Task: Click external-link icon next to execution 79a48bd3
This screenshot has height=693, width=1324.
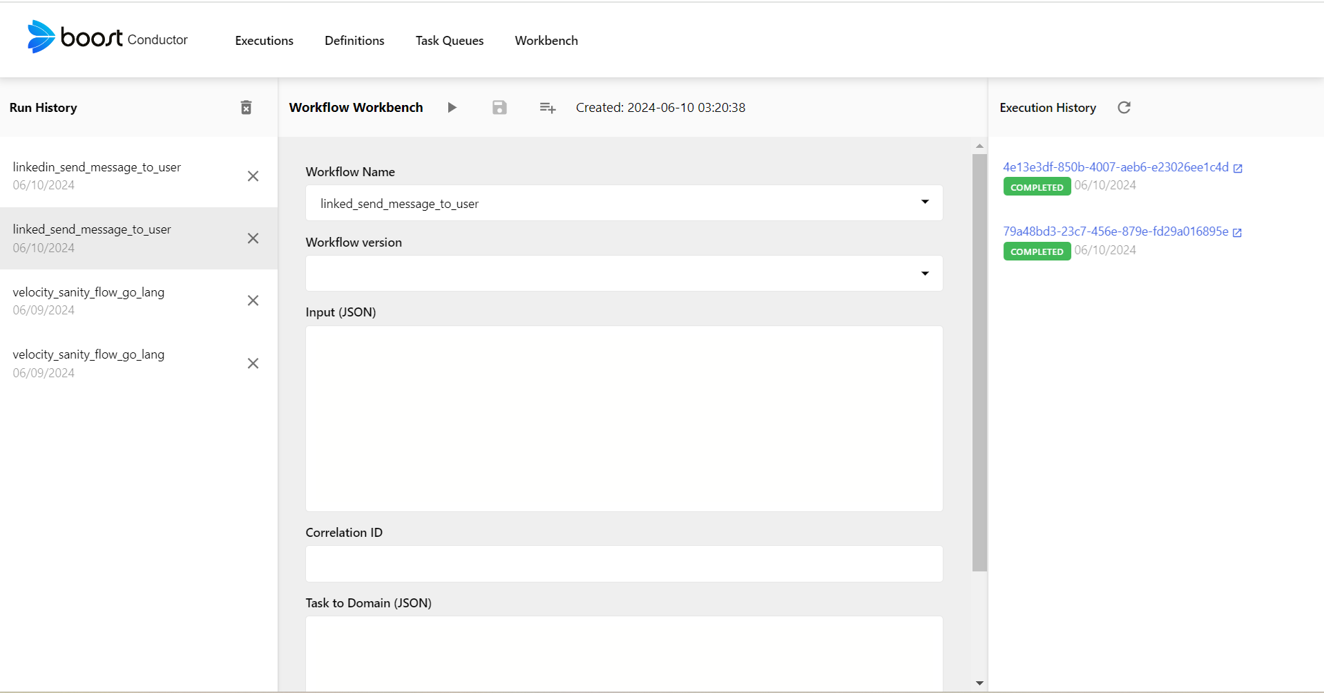Action: pyautogui.click(x=1237, y=232)
